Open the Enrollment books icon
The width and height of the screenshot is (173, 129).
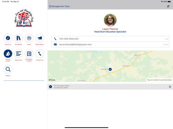pyautogui.click(x=18, y=38)
